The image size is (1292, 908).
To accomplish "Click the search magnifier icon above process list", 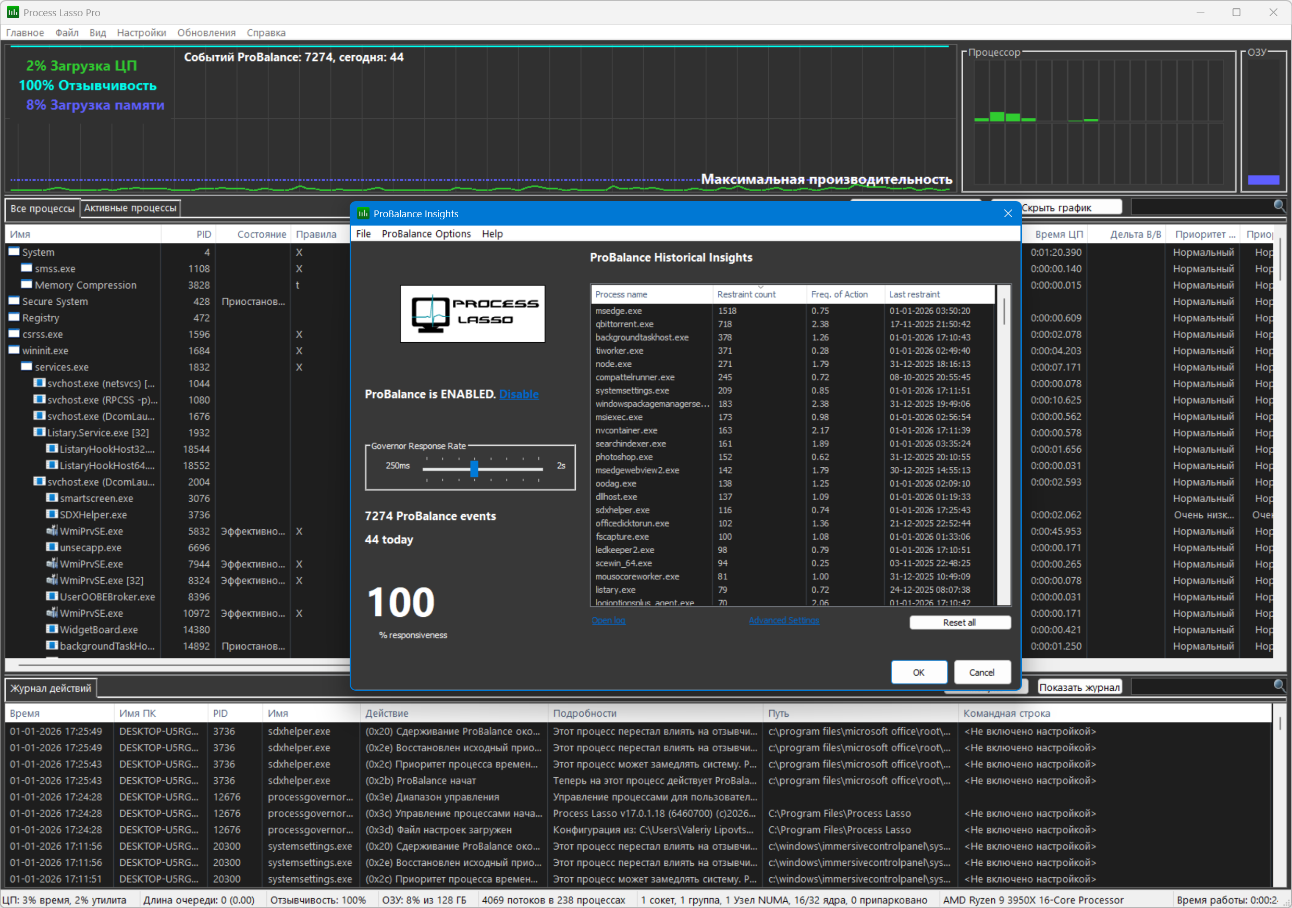I will (x=1278, y=206).
